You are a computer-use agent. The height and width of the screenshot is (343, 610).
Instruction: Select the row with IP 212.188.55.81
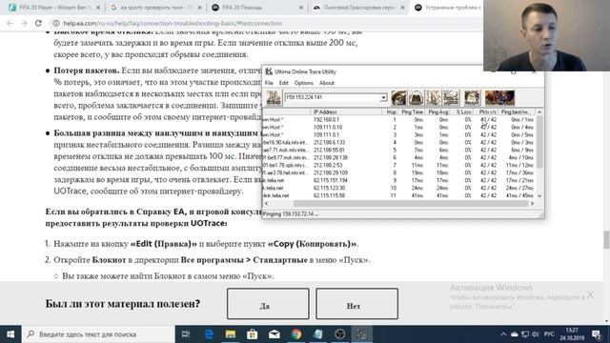coord(399,151)
